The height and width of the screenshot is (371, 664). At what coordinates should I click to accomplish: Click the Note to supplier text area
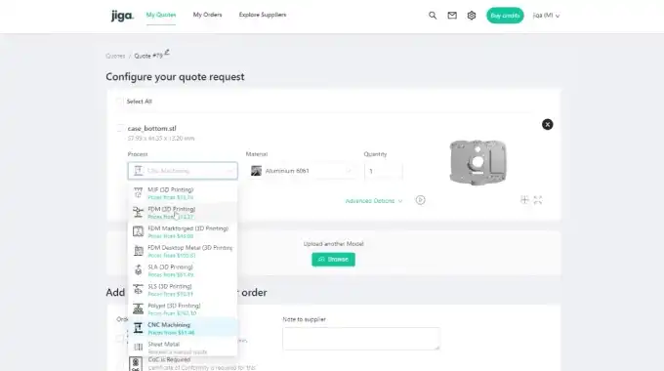tap(361, 339)
